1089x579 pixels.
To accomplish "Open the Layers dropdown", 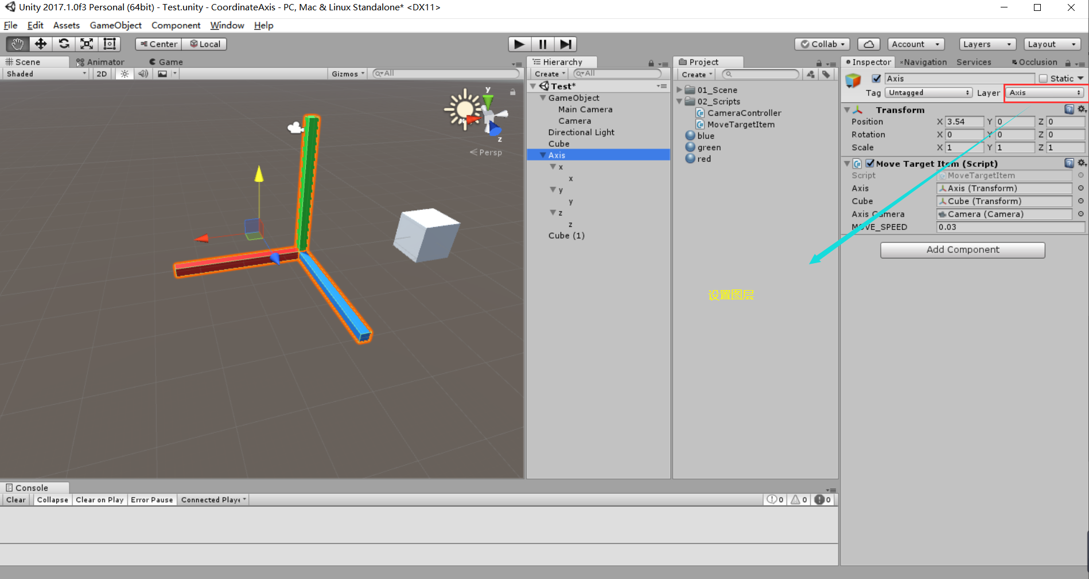I will [x=988, y=44].
